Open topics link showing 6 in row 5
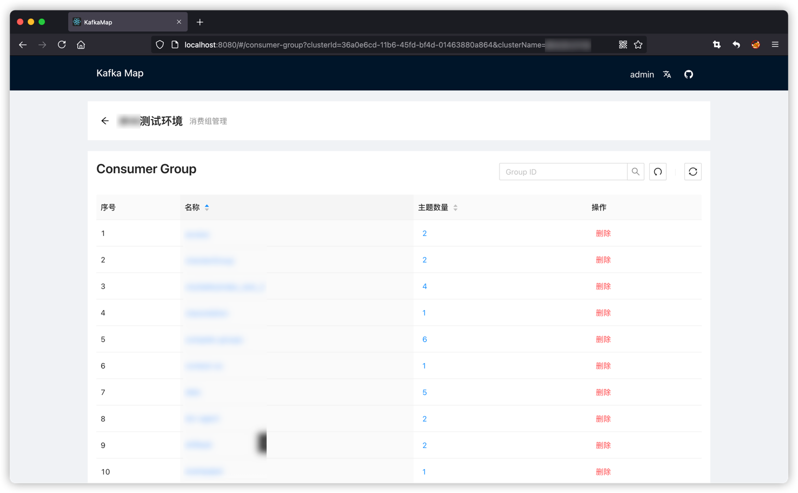 pyautogui.click(x=424, y=339)
